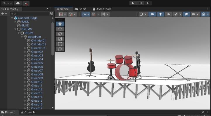The image size is (211, 116).
Task: Lock the bottom Project panel
Action: (x=203, y=112)
